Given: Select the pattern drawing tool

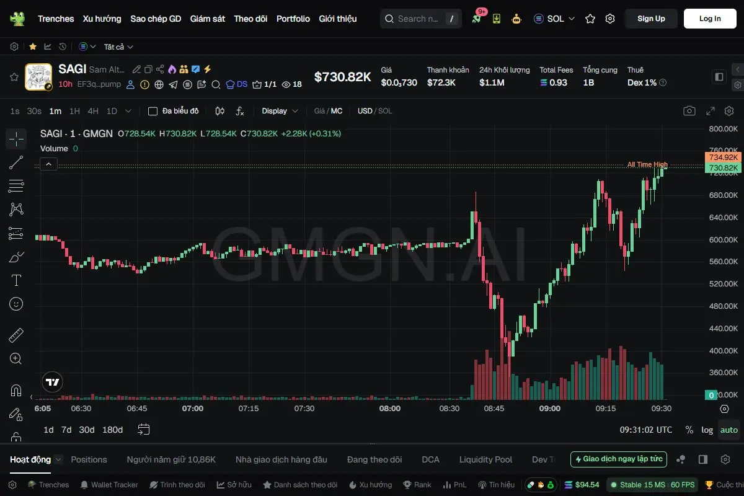Looking at the screenshot, I should click(16, 210).
